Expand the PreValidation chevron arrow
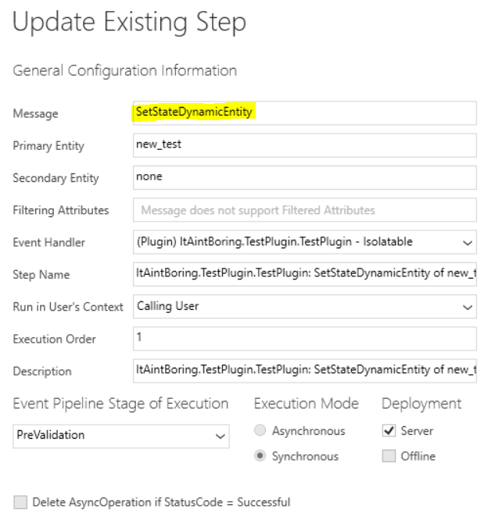 (x=220, y=436)
